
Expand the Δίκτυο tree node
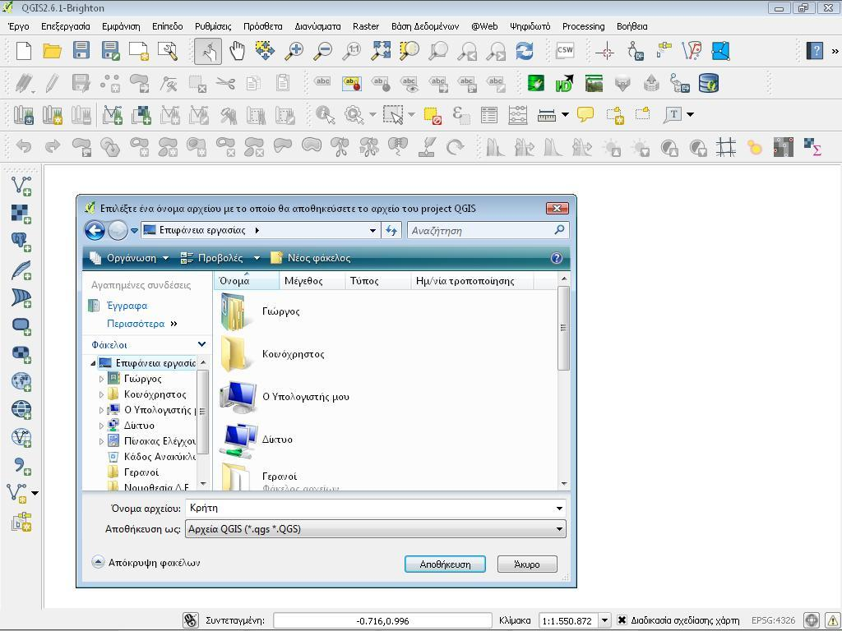tap(101, 426)
